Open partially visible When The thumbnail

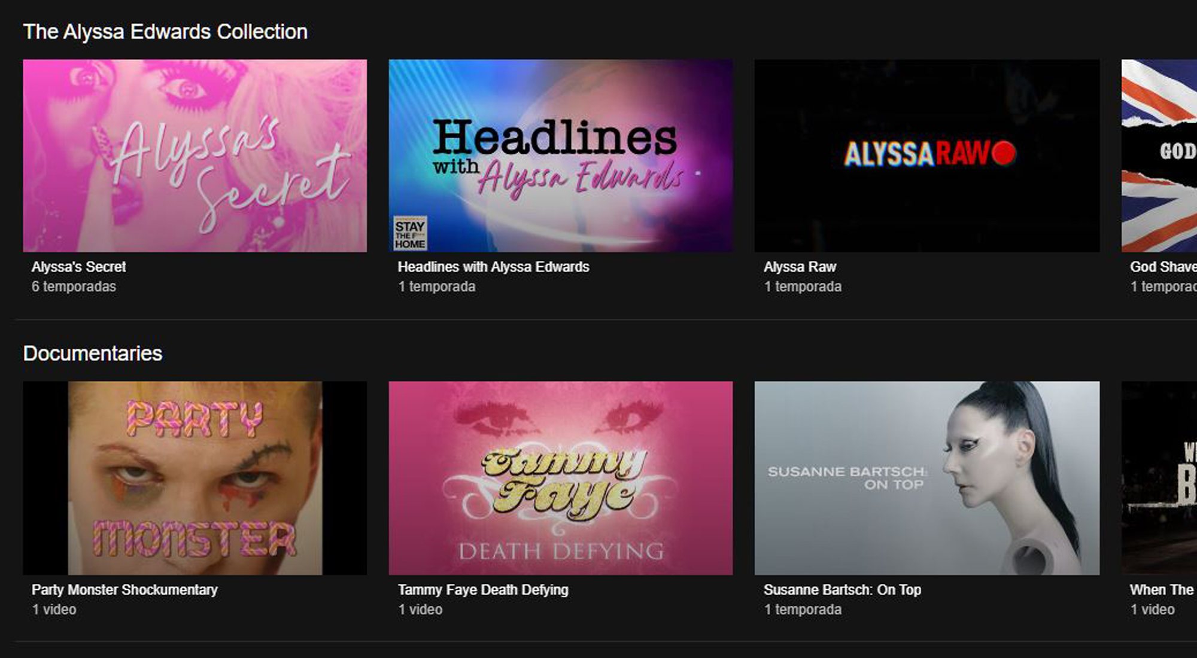point(1159,478)
